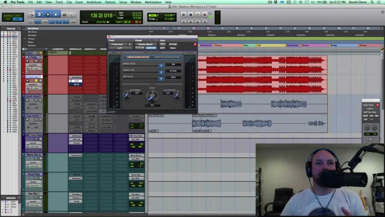Click Go to End transport button
Viewport: 385px width, 217px height.
click(205, 22)
